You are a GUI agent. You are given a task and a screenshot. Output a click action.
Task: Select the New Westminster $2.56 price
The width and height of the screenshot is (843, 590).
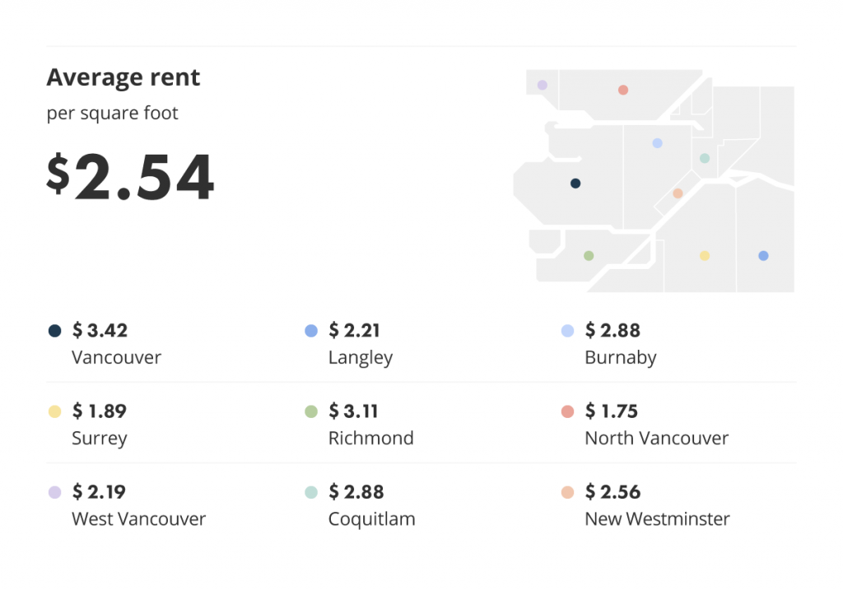tap(612, 492)
